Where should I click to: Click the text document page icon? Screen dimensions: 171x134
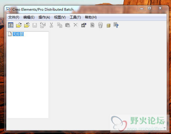click(x=92, y=25)
